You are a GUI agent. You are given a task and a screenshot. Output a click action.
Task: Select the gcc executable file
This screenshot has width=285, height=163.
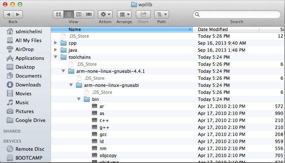[103, 135]
